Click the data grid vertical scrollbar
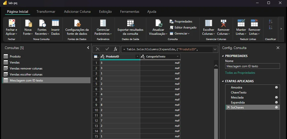The width and height of the screenshot is (287, 139). coord(216,104)
